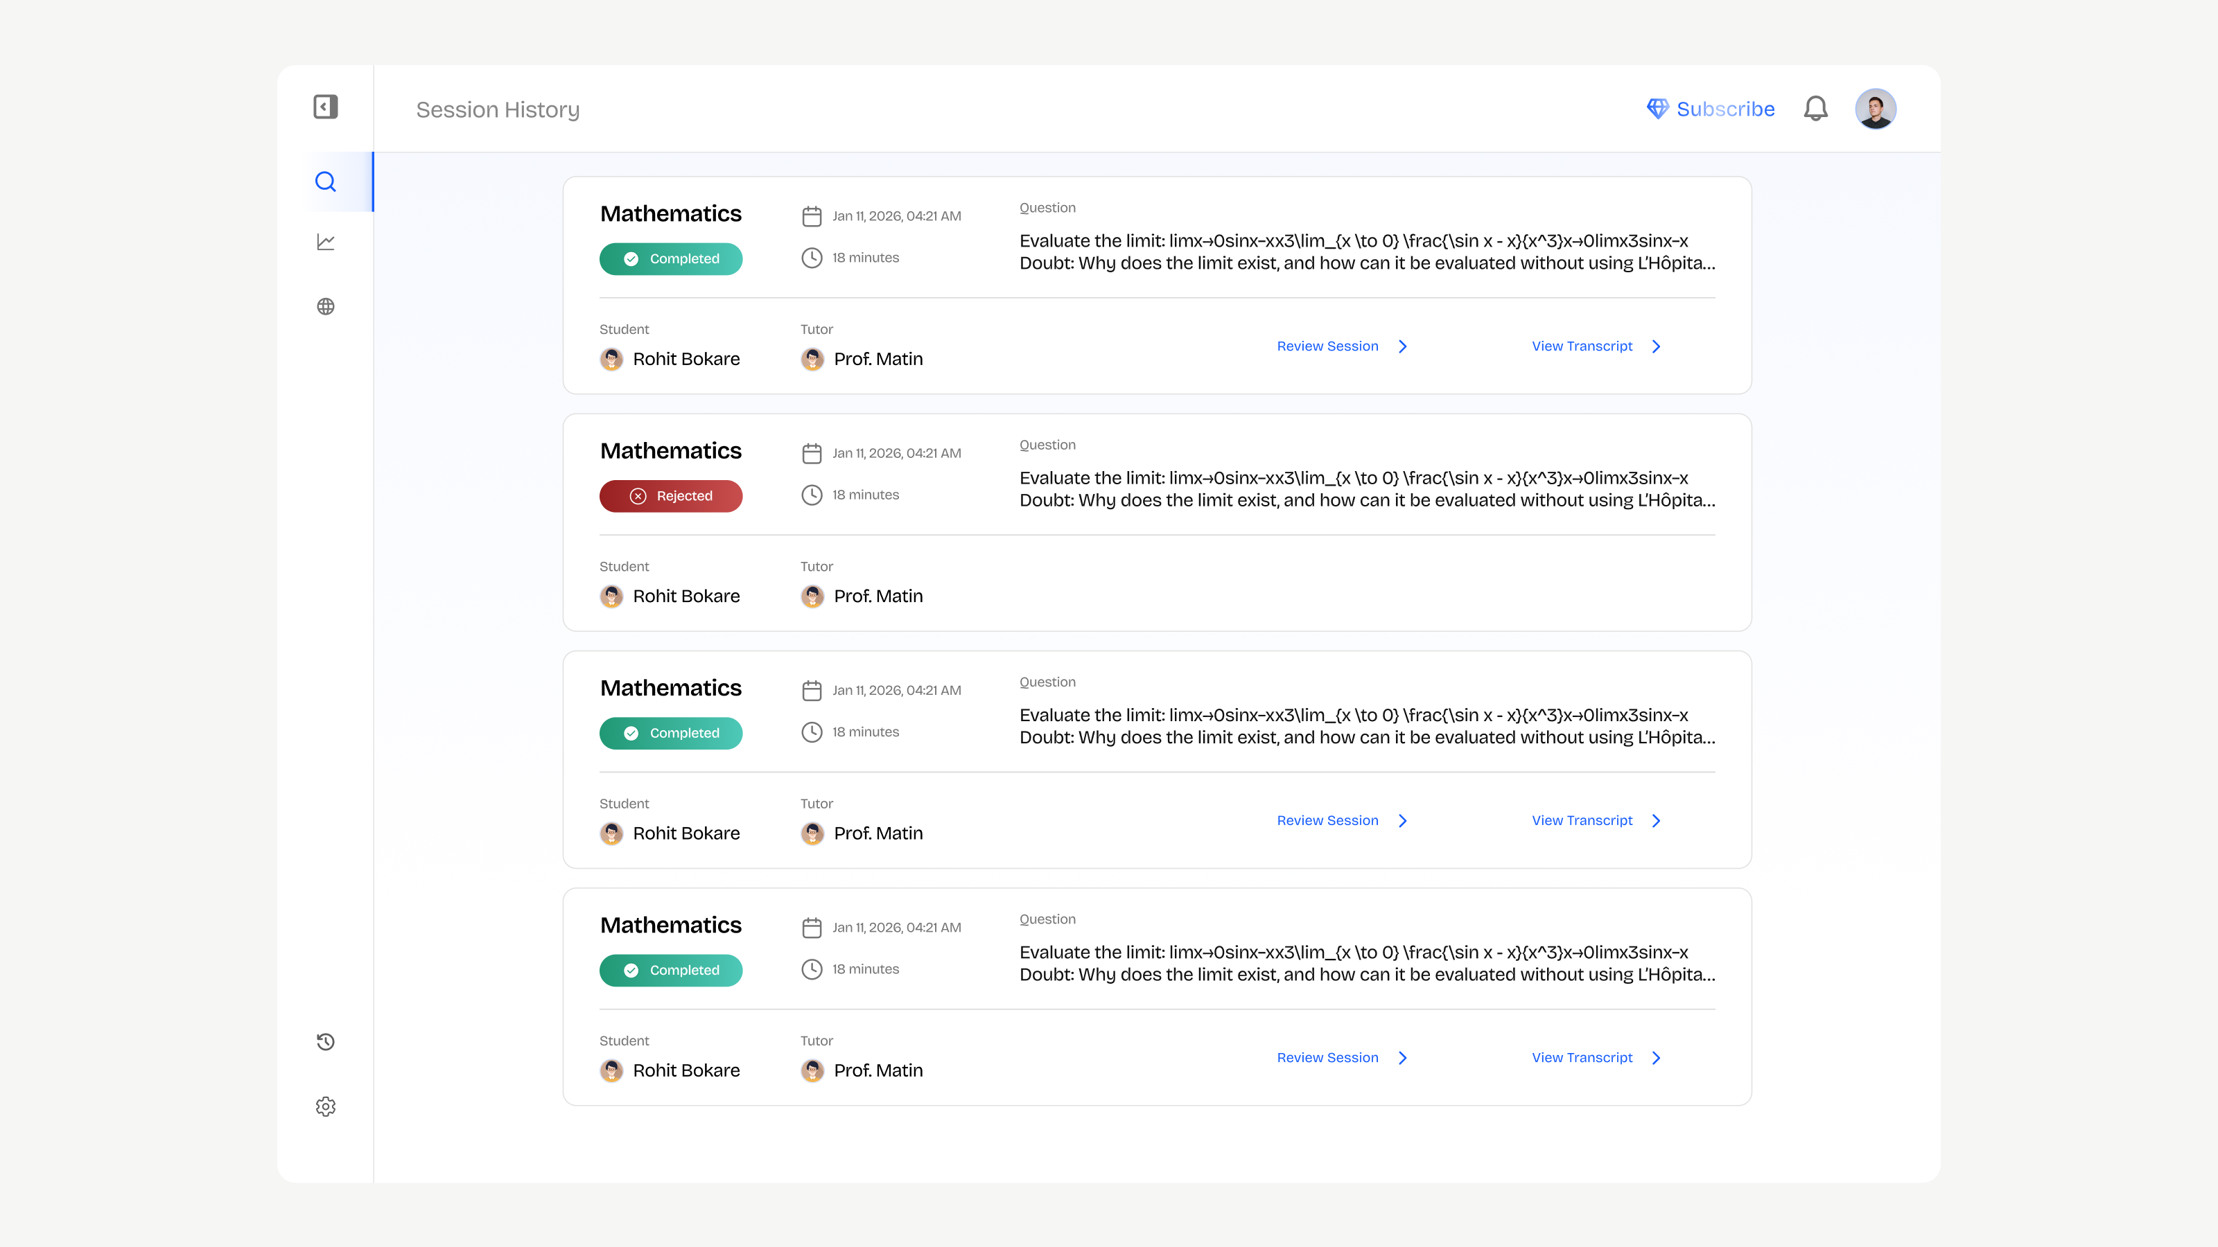Collapse the sidebar panel icon

click(326, 107)
